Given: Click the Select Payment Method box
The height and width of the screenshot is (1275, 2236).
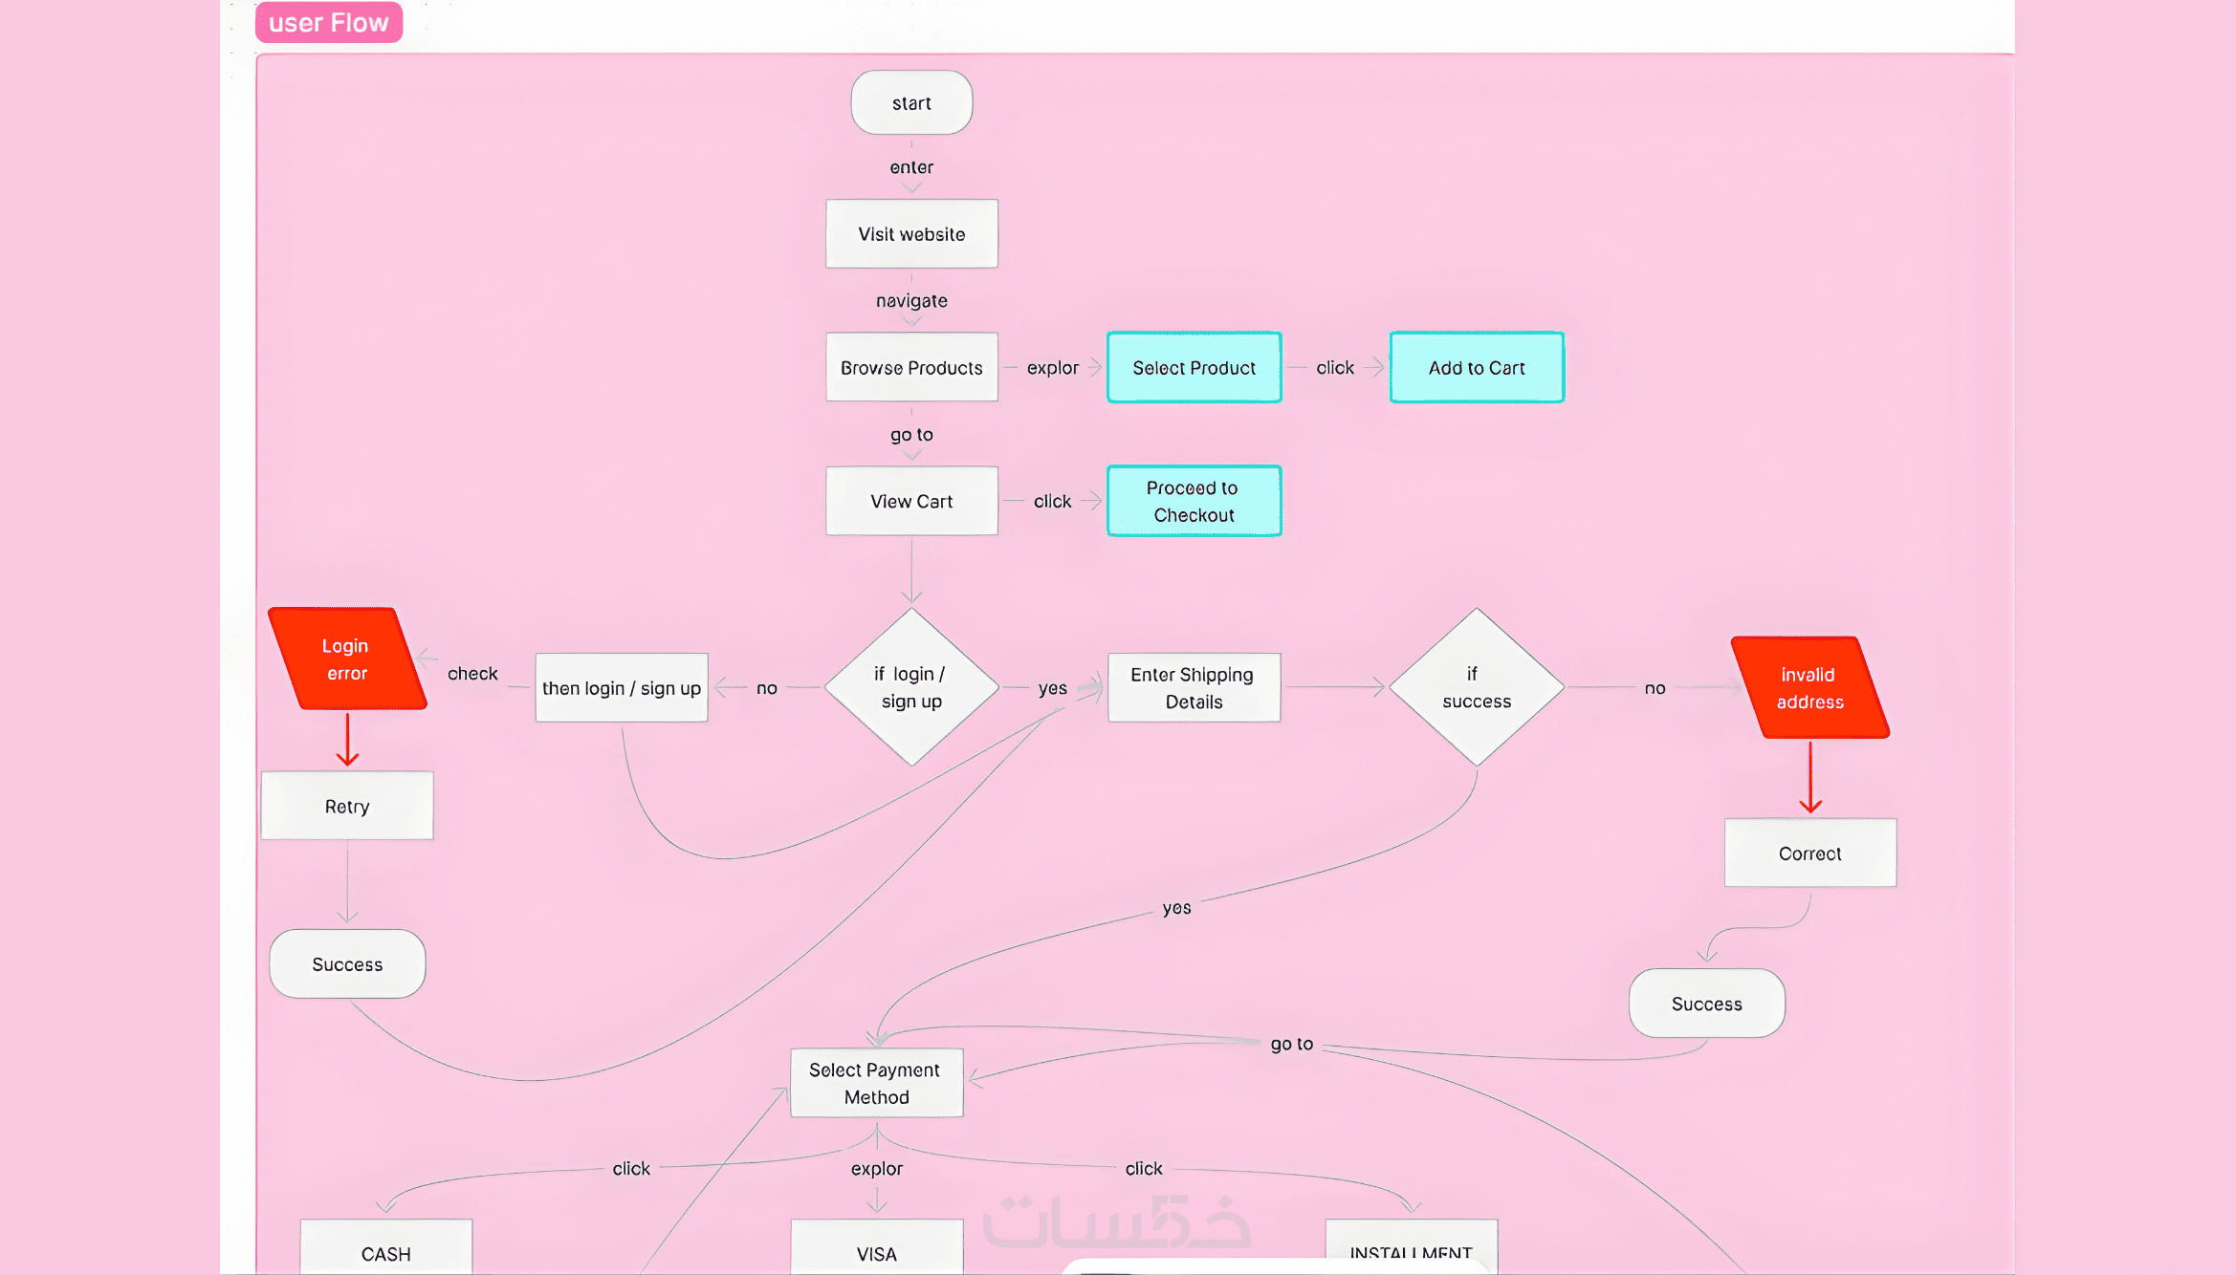Looking at the screenshot, I should [875, 1083].
